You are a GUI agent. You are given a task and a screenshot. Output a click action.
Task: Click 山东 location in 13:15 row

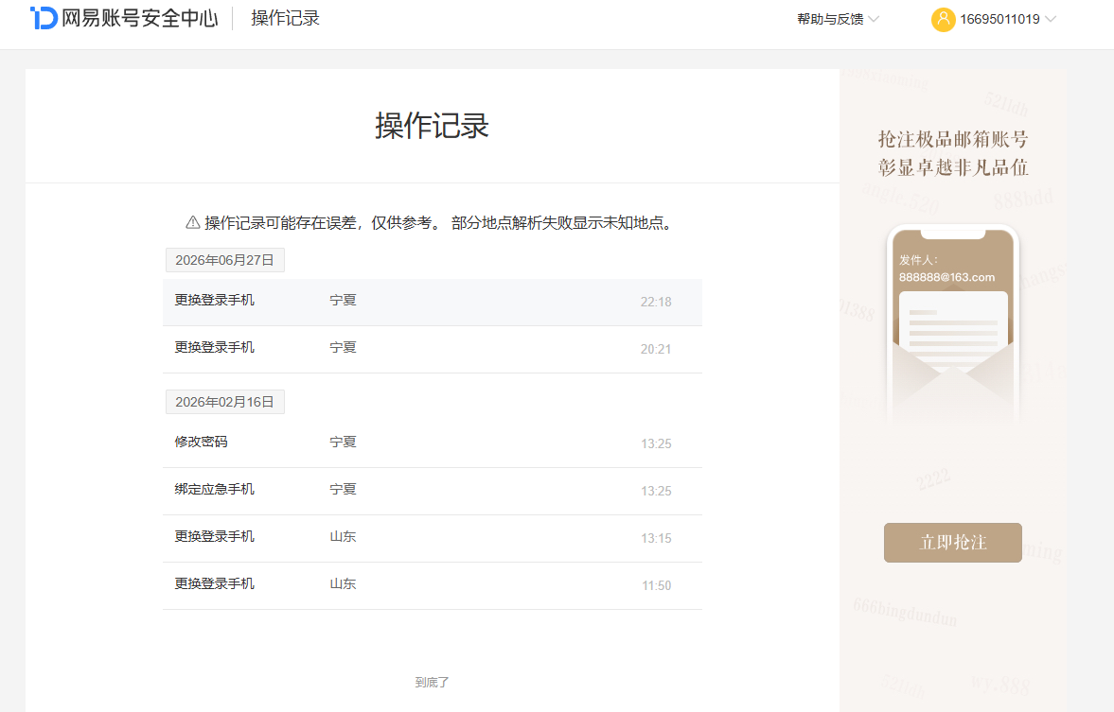pos(343,536)
